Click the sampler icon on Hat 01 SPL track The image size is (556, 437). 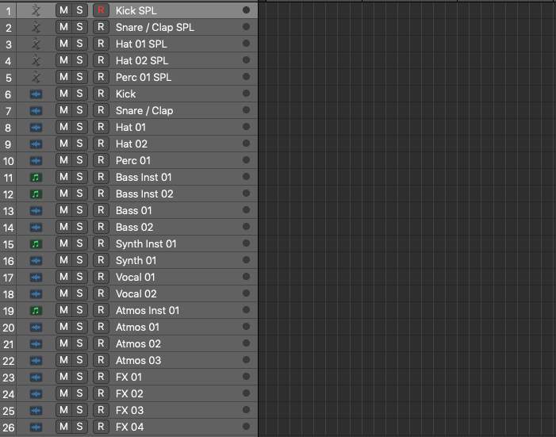point(35,44)
